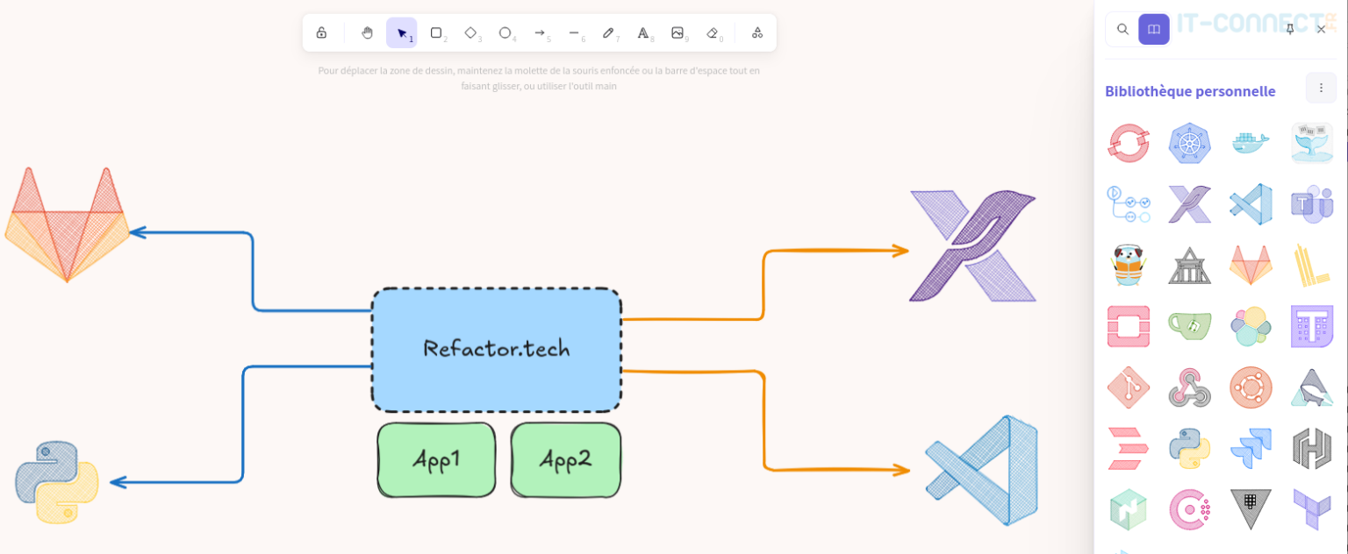Open the Bibliothèque personnelle options menu
The image size is (1348, 554).
[1321, 87]
